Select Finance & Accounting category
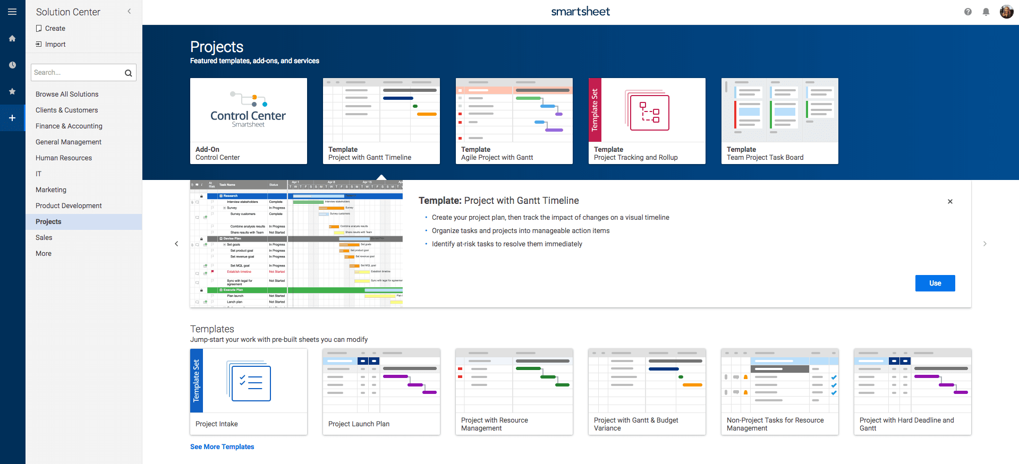 pyautogui.click(x=69, y=126)
